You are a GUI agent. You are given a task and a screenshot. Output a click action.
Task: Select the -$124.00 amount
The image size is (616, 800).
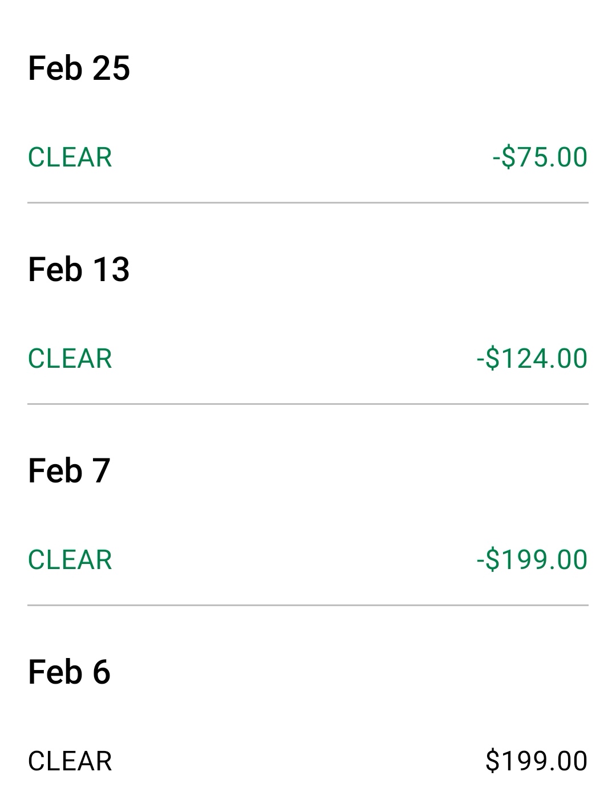[x=532, y=359]
